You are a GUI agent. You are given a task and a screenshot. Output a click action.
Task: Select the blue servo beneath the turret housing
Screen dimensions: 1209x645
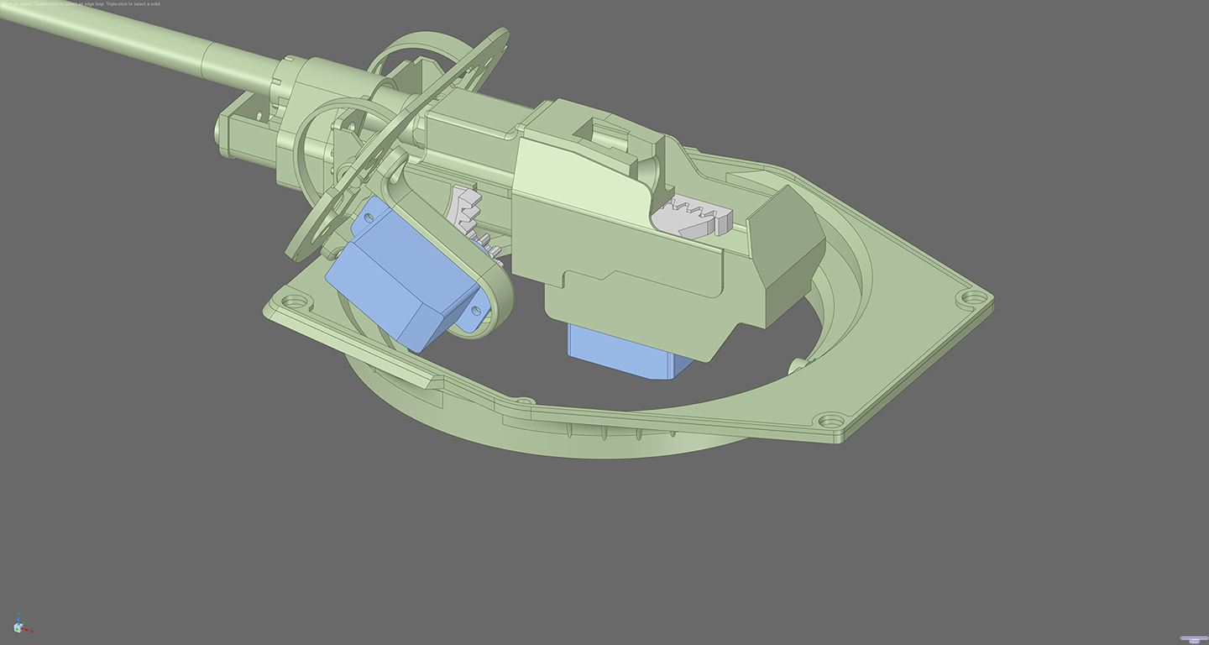coord(625,351)
